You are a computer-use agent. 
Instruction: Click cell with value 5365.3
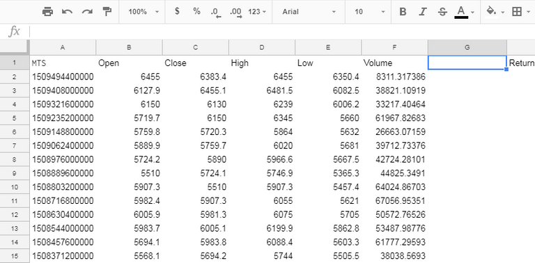pyautogui.click(x=328, y=173)
